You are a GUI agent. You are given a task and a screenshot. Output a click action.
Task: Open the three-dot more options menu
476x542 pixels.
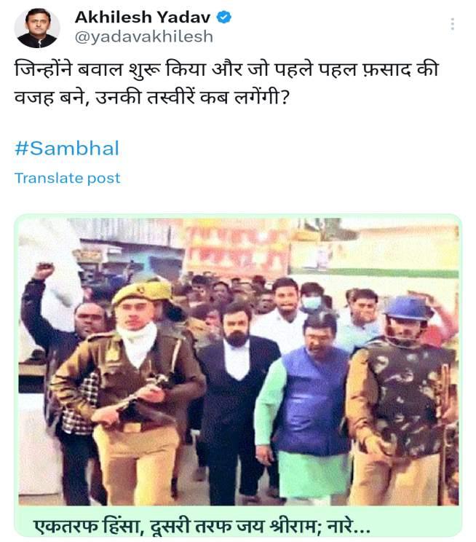point(452,24)
